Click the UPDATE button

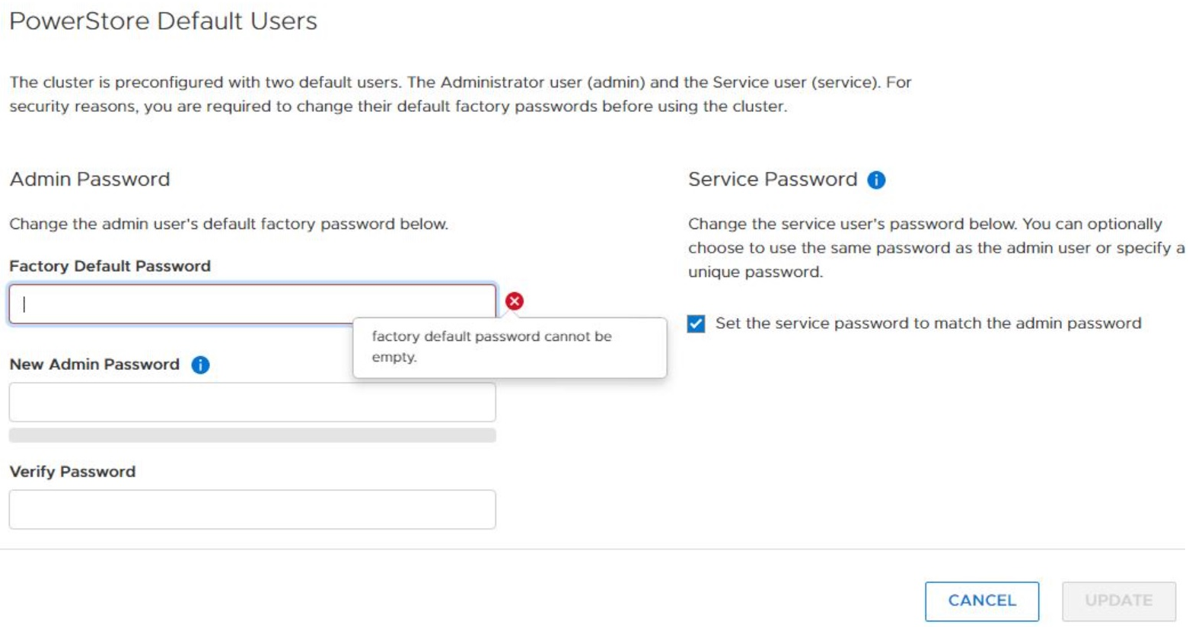tap(1118, 600)
